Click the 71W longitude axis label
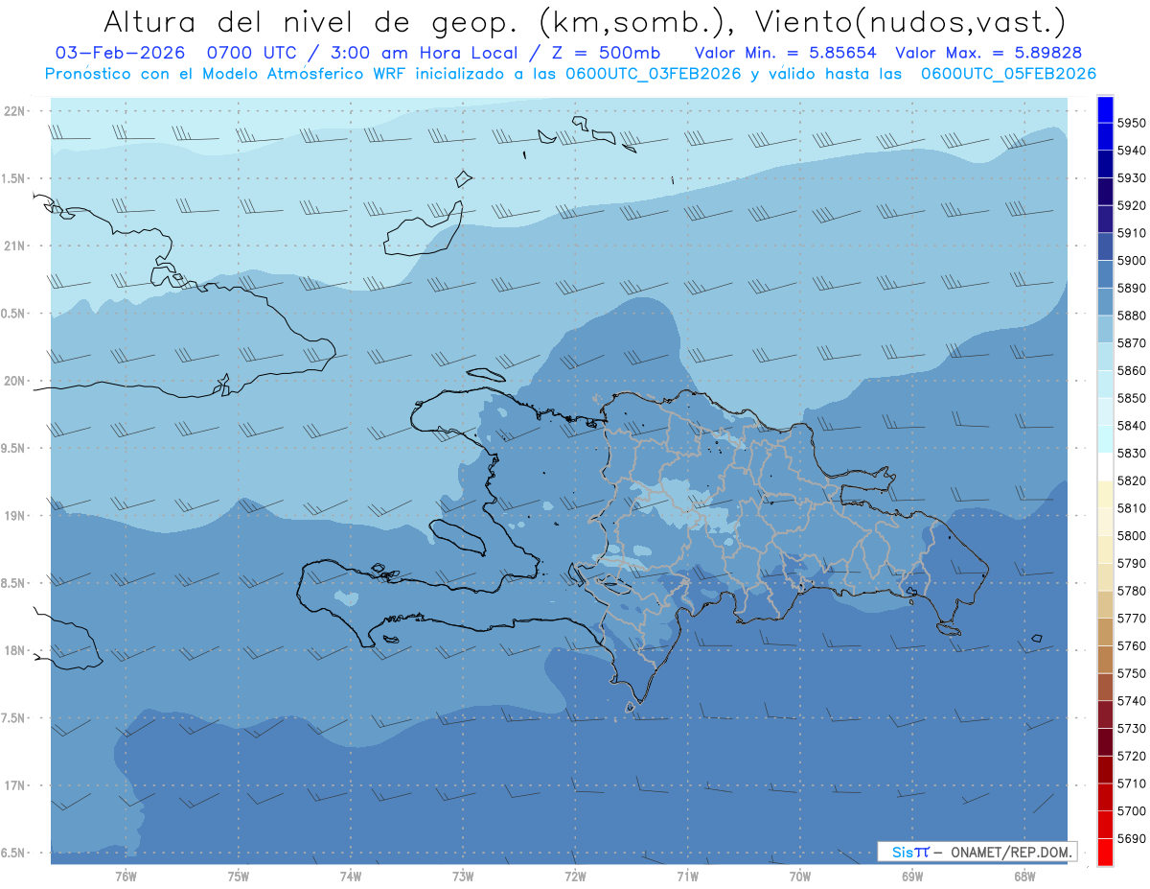This screenshot has width=1150, height=889. coord(687,877)
